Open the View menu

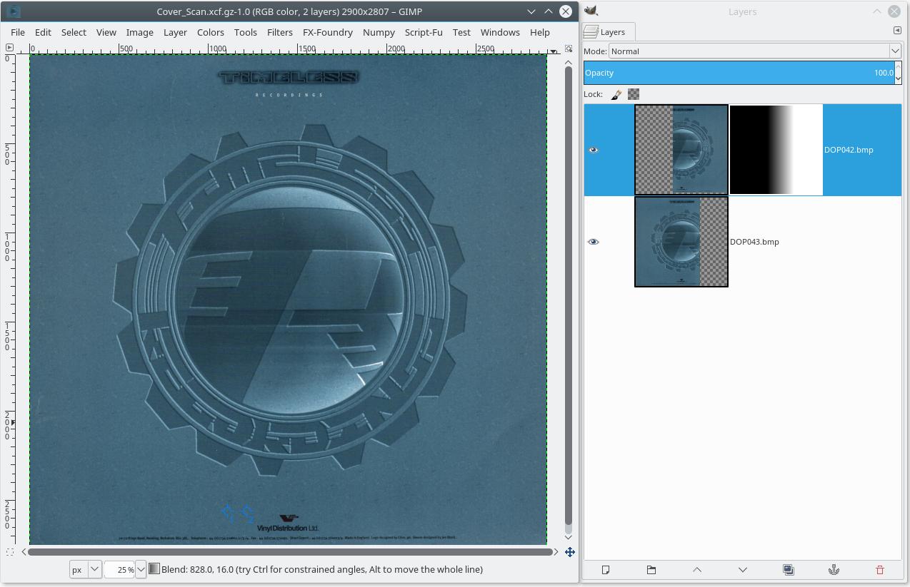[106, 32]
